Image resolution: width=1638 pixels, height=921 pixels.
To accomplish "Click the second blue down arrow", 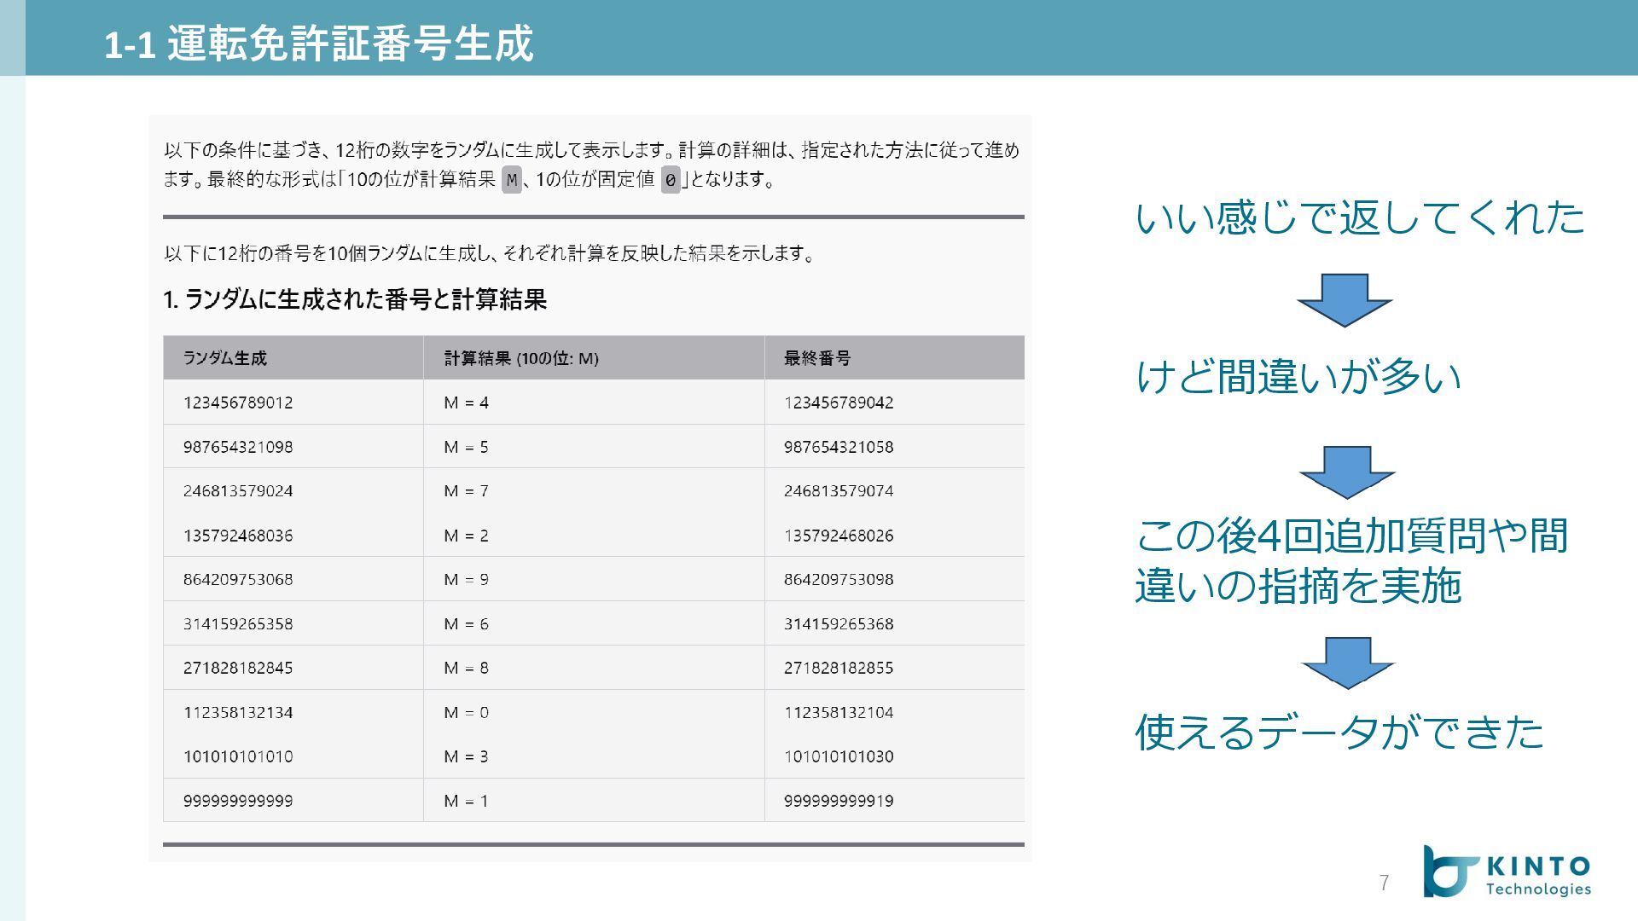I will (x=1346, y=472).
